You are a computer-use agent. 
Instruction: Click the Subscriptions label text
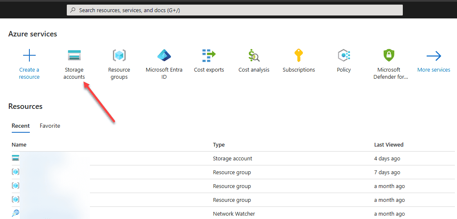pos(299,70)
